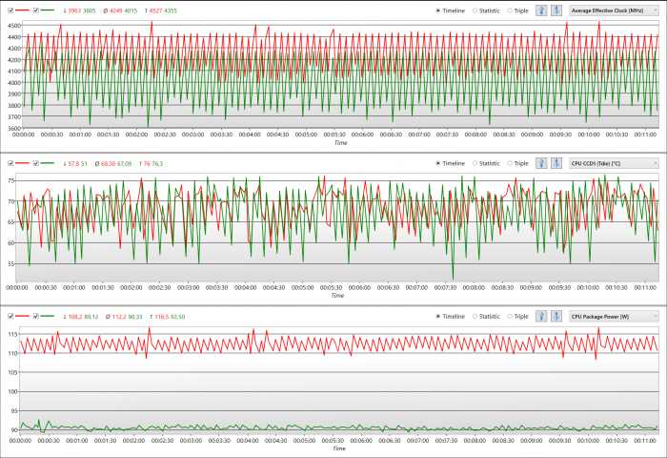Click the up arrow in the CPU Package Power panel

point(540,316)
